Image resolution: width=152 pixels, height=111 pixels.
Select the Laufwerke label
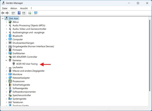coord(18,67)
